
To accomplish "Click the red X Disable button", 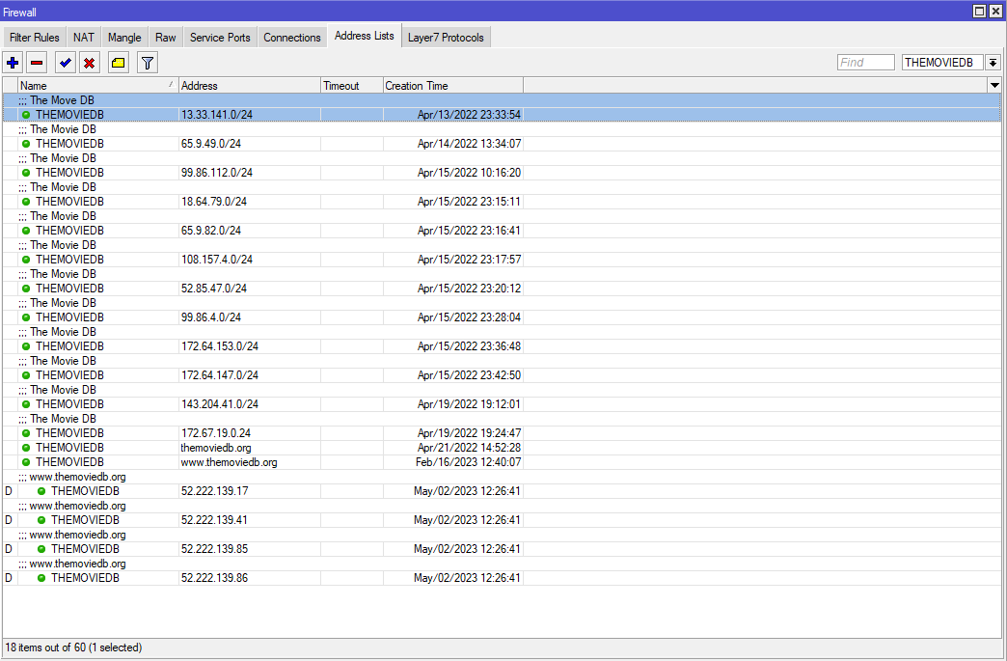I will point(89,63).
